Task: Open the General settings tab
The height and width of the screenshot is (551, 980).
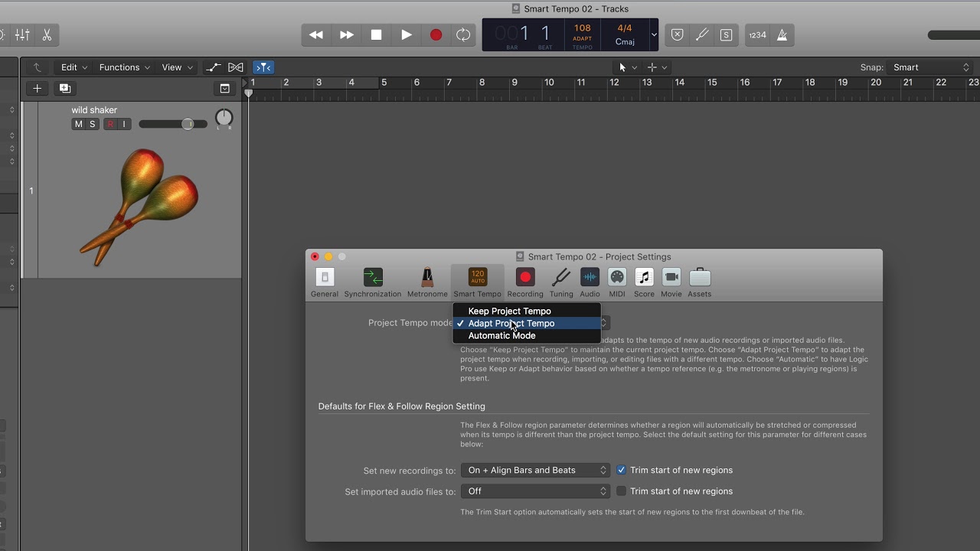Action: pyautogui.click(x=325, y=282)
